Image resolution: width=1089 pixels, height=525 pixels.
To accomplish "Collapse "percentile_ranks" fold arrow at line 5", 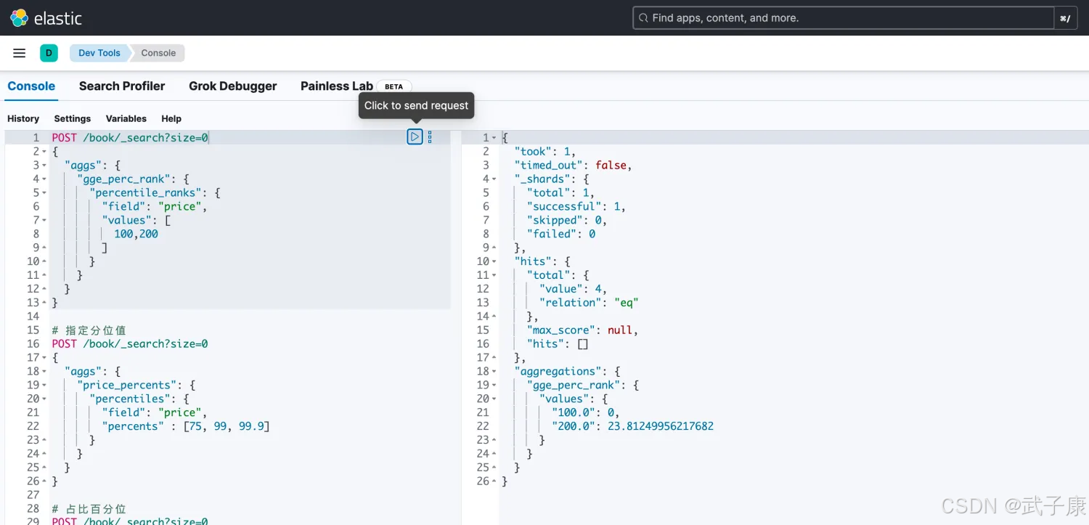I will [x=44, y=193].
